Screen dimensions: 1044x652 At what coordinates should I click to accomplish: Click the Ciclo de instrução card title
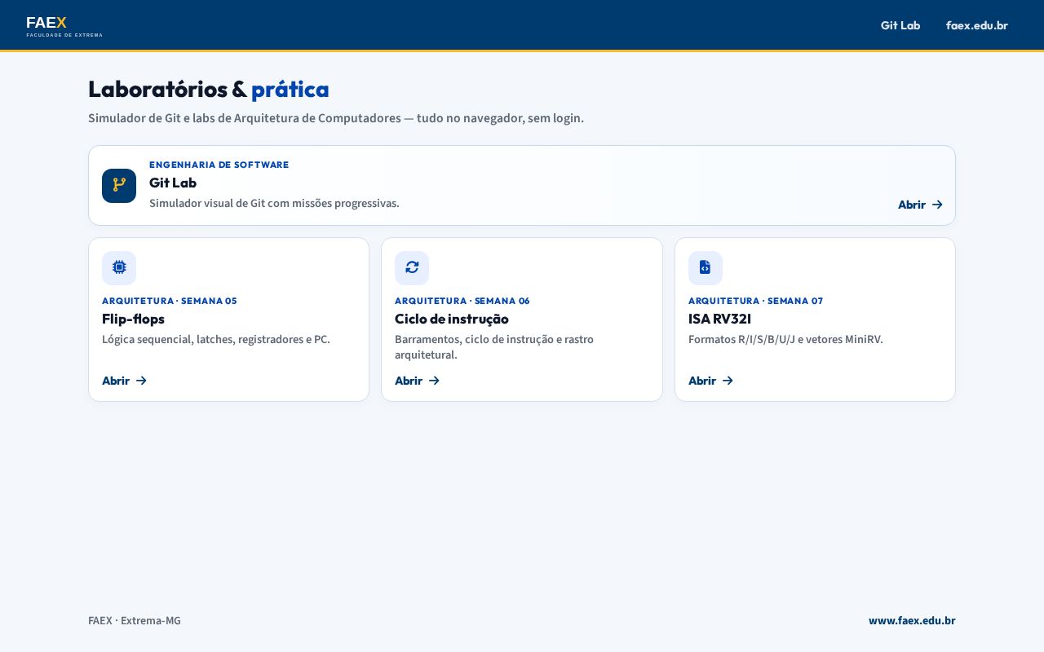[452, 319]
